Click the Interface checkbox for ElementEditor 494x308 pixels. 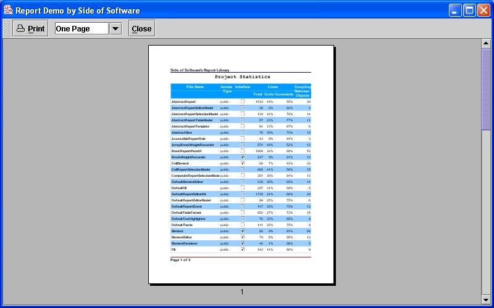coord(243,237)
